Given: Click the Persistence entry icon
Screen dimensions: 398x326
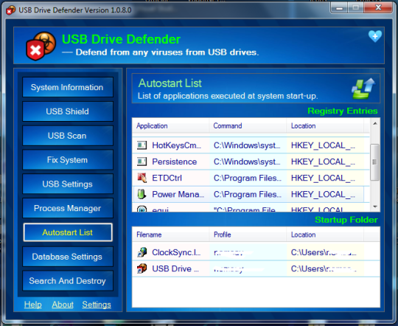Looking at the screenshot, I should [x=142, y=162].
